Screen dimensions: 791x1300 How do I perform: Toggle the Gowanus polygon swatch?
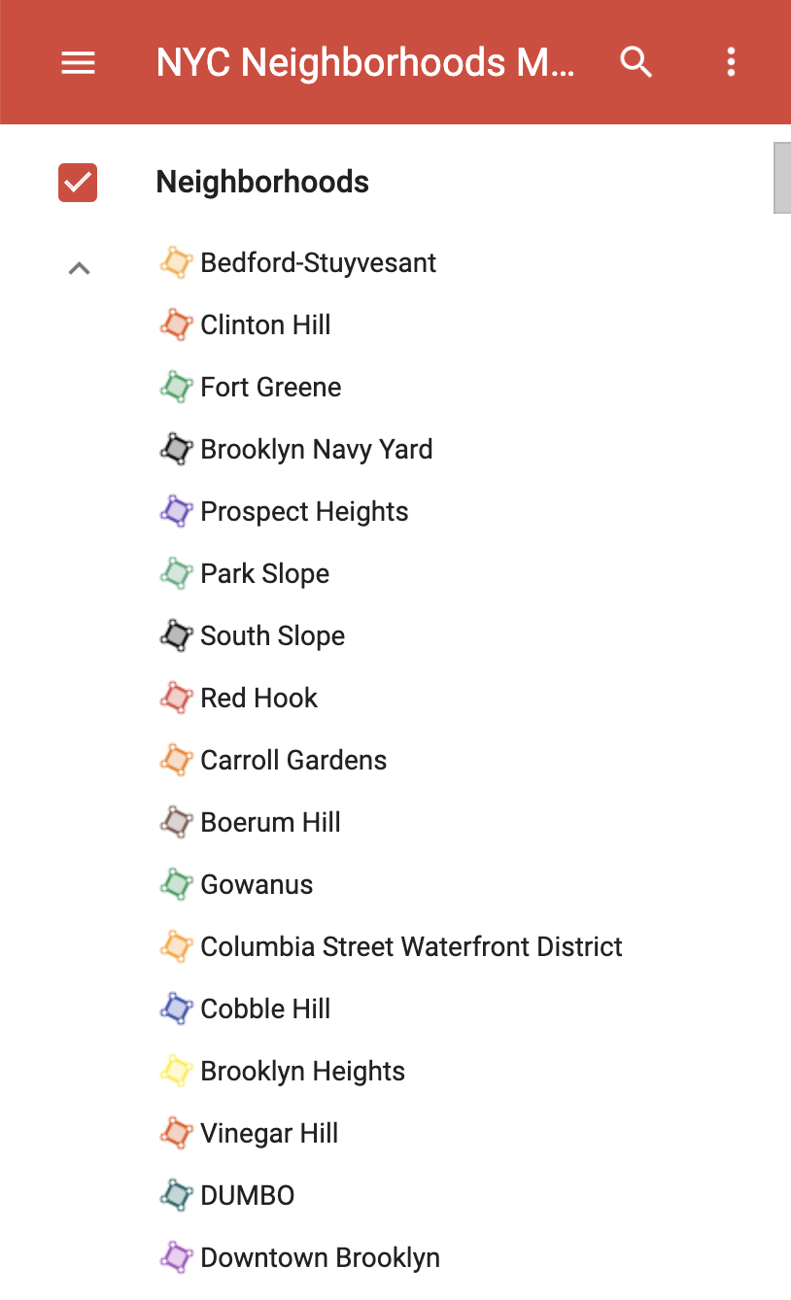[178, 884]
